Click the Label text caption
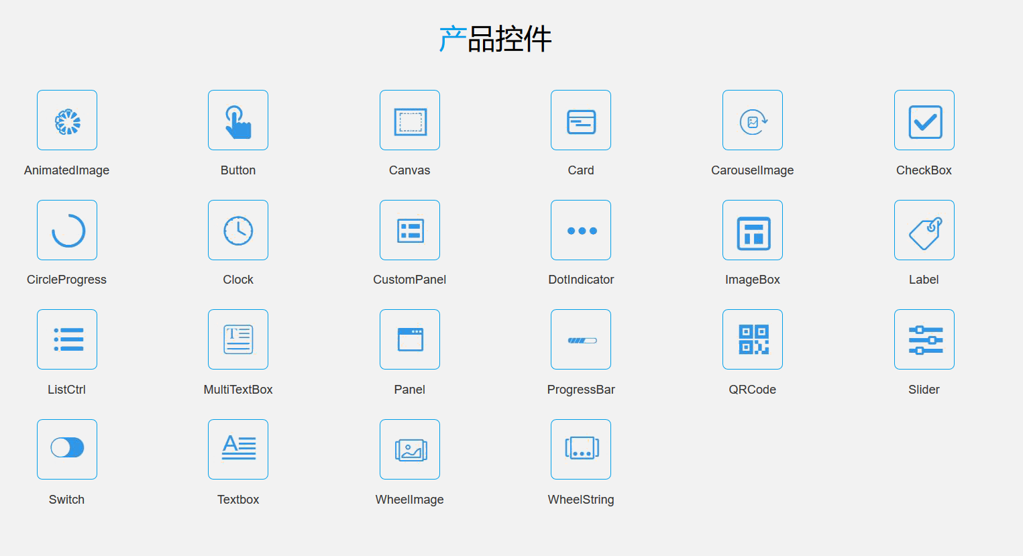 pyautogui.click(x=924, y=280)
